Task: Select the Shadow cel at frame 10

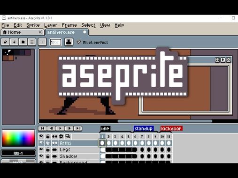Action: click(162, 156)
